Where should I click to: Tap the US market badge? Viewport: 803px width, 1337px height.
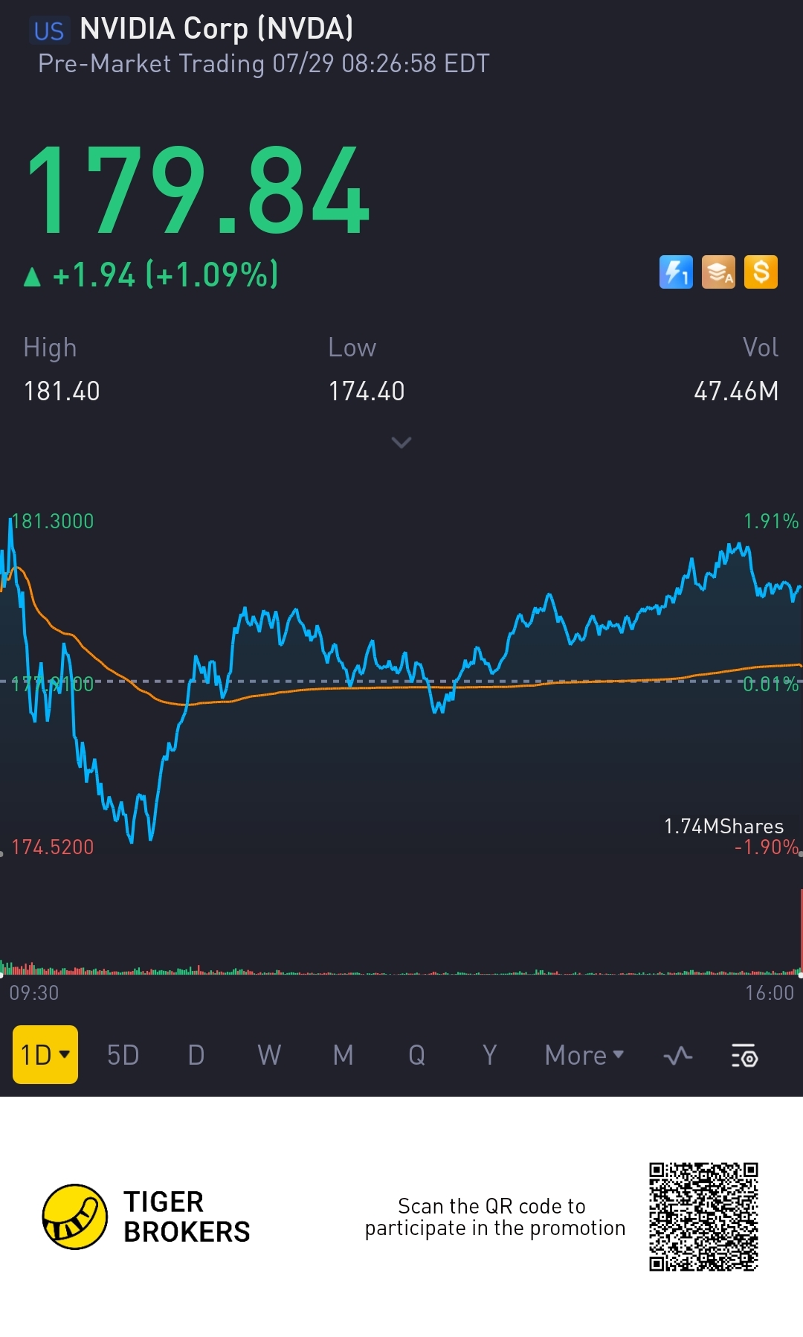click(49, 31)
